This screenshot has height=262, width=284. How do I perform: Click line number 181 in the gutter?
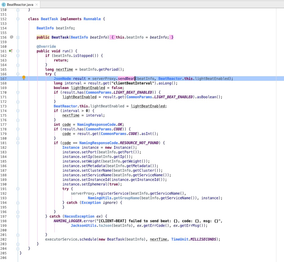pos(3,143)
